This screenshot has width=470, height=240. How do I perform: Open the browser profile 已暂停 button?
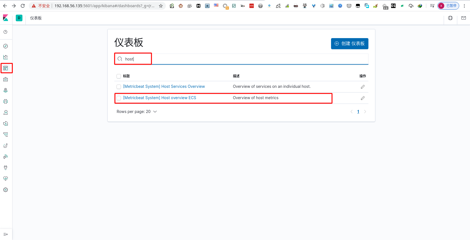[x=448, y=6]
